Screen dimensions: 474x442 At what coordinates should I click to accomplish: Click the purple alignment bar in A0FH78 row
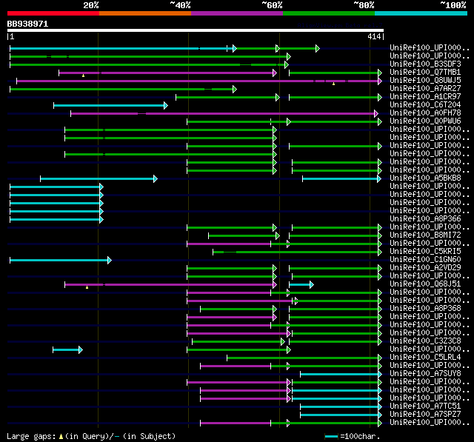coord(224,113)
